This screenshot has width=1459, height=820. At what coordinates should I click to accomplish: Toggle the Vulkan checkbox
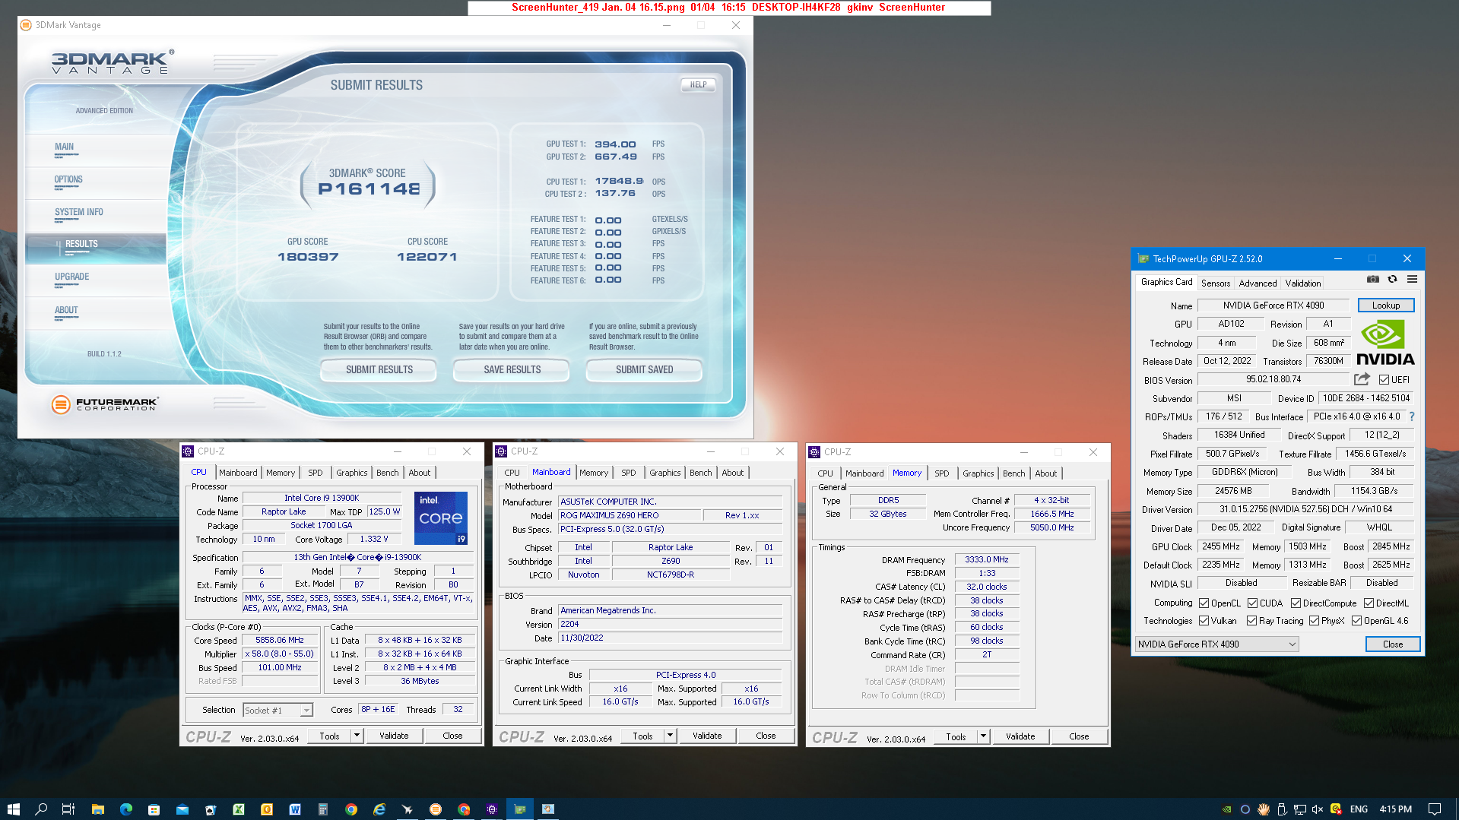tap(1204, 620)
